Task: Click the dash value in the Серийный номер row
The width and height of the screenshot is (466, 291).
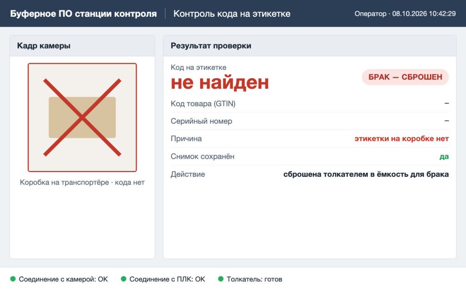Action: coord(446,121)
